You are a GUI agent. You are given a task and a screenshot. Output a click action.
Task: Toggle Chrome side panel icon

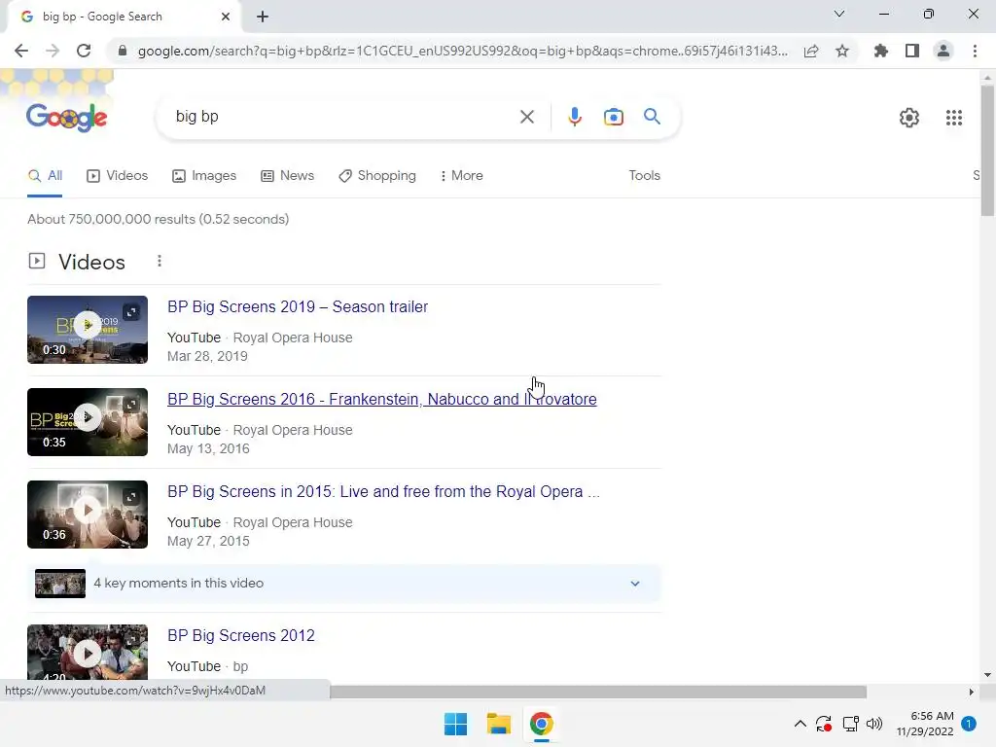[912, 51]
